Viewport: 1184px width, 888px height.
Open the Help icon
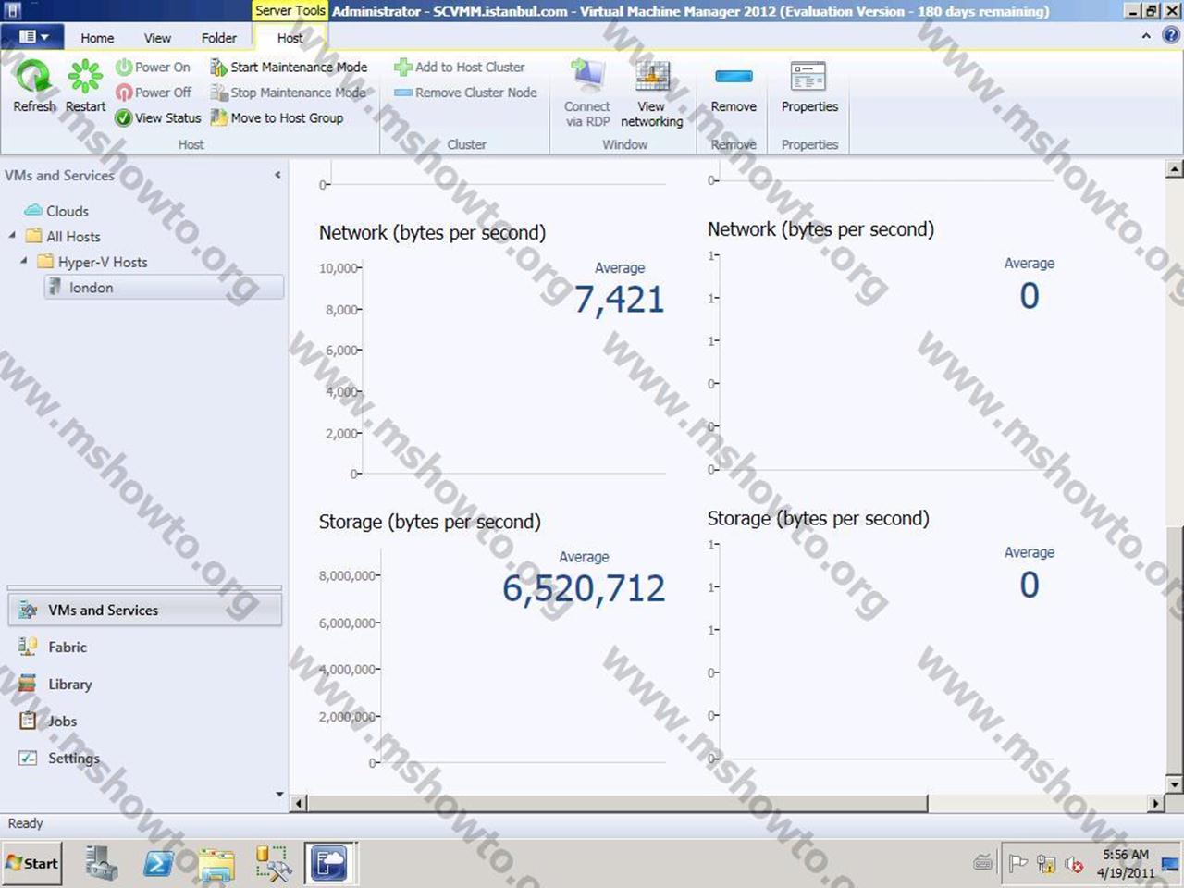(x=1171, y=36)
